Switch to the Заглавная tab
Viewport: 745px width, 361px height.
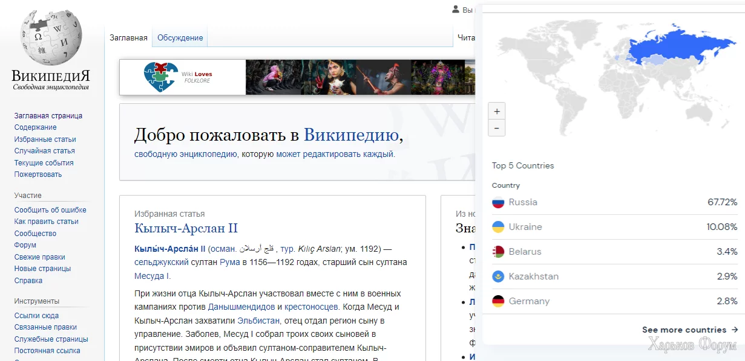(x=128, y=37)
